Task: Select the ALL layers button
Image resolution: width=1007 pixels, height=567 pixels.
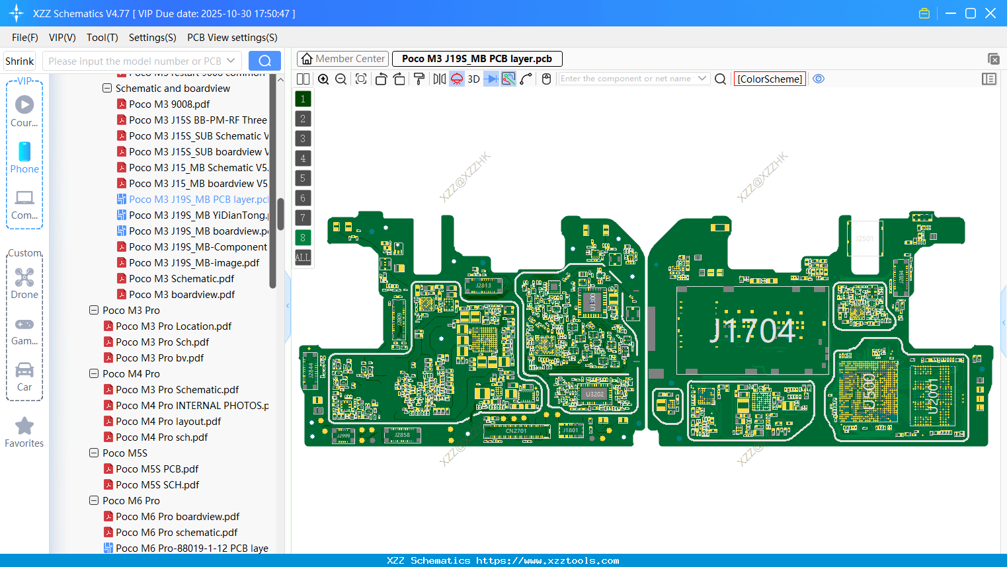Action: point(302,257)
